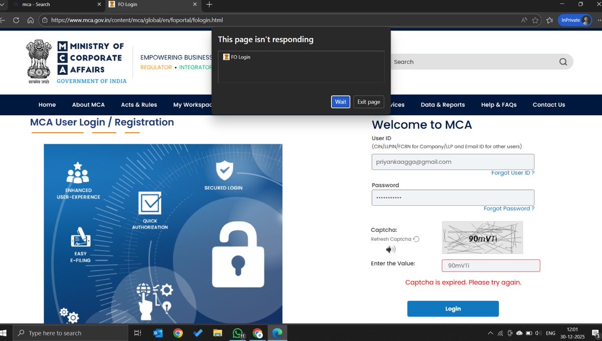Click the Captcha is expired error message
Screen dimensions: 602x341
click(x=463, y=282)
